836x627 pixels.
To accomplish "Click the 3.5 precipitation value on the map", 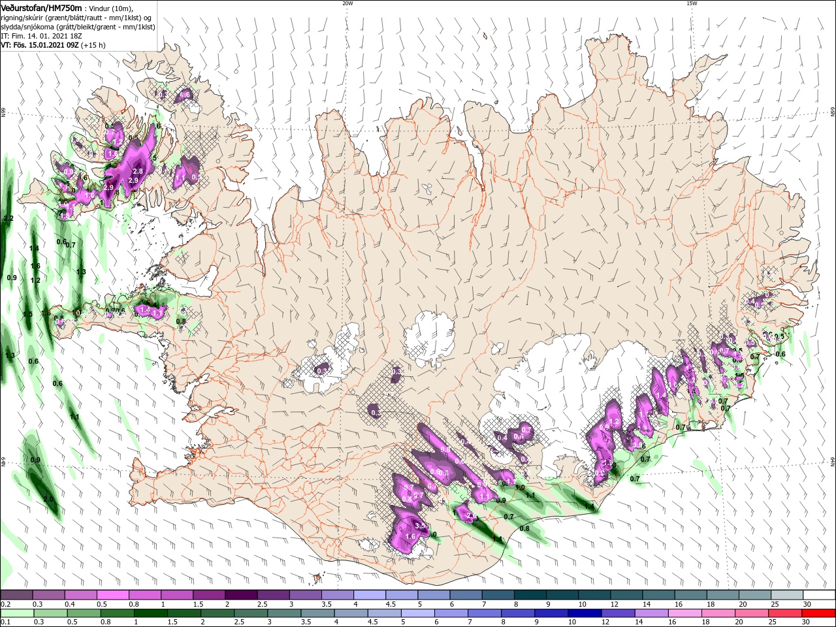I will coord(421,525).
